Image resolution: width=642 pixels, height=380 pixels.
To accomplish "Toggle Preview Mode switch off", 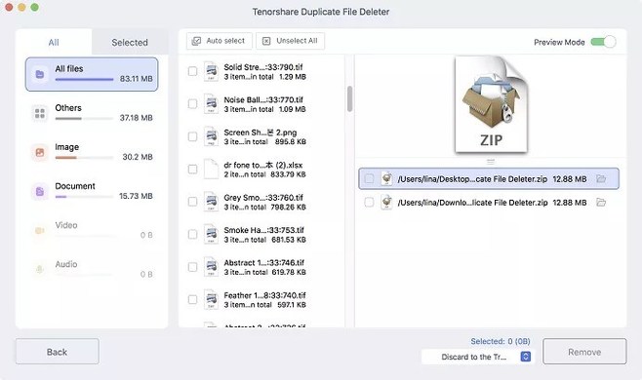I will [603, 42].
